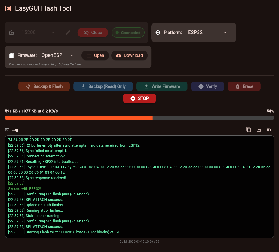Close the serial port connection
This screenshot has width=279, height=252.
point(93,33)
